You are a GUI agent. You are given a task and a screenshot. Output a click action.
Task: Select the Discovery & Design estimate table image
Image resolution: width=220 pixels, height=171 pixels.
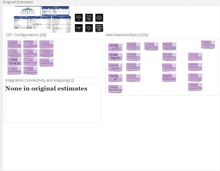(23, 22)
